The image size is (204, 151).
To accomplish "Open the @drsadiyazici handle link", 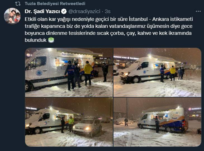I will click(x=84, y=11).
